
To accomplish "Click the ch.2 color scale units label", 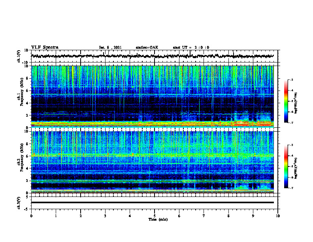I will [296, 168].
